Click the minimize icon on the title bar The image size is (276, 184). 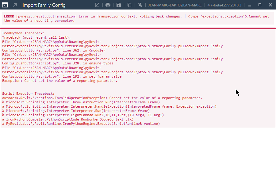[249, 5]
